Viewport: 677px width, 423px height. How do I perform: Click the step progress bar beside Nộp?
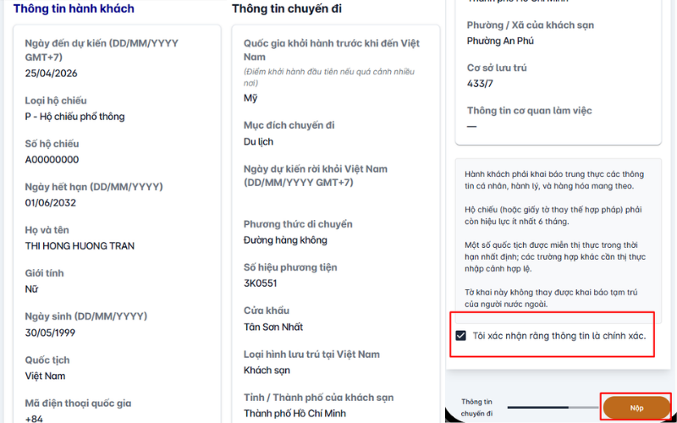(x=553, y=407)
